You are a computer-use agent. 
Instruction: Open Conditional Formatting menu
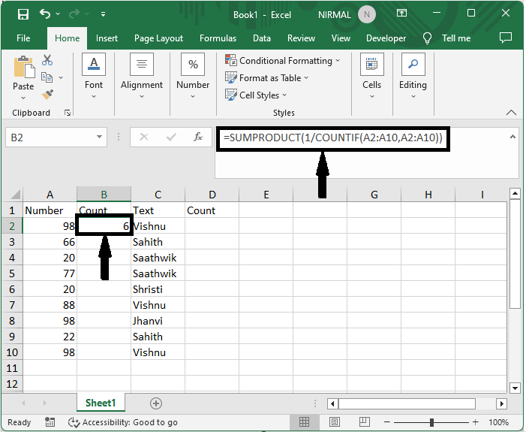click(282, 60)
